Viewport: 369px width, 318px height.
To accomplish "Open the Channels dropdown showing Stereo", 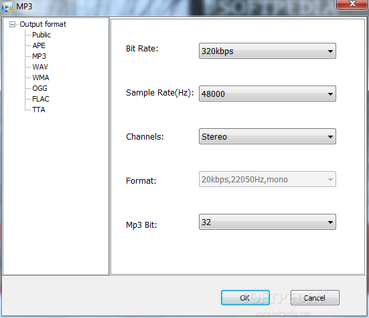I will coord(267,136).
